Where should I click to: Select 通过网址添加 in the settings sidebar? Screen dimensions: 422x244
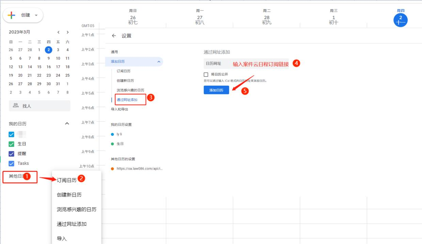[x=127, y=100]
